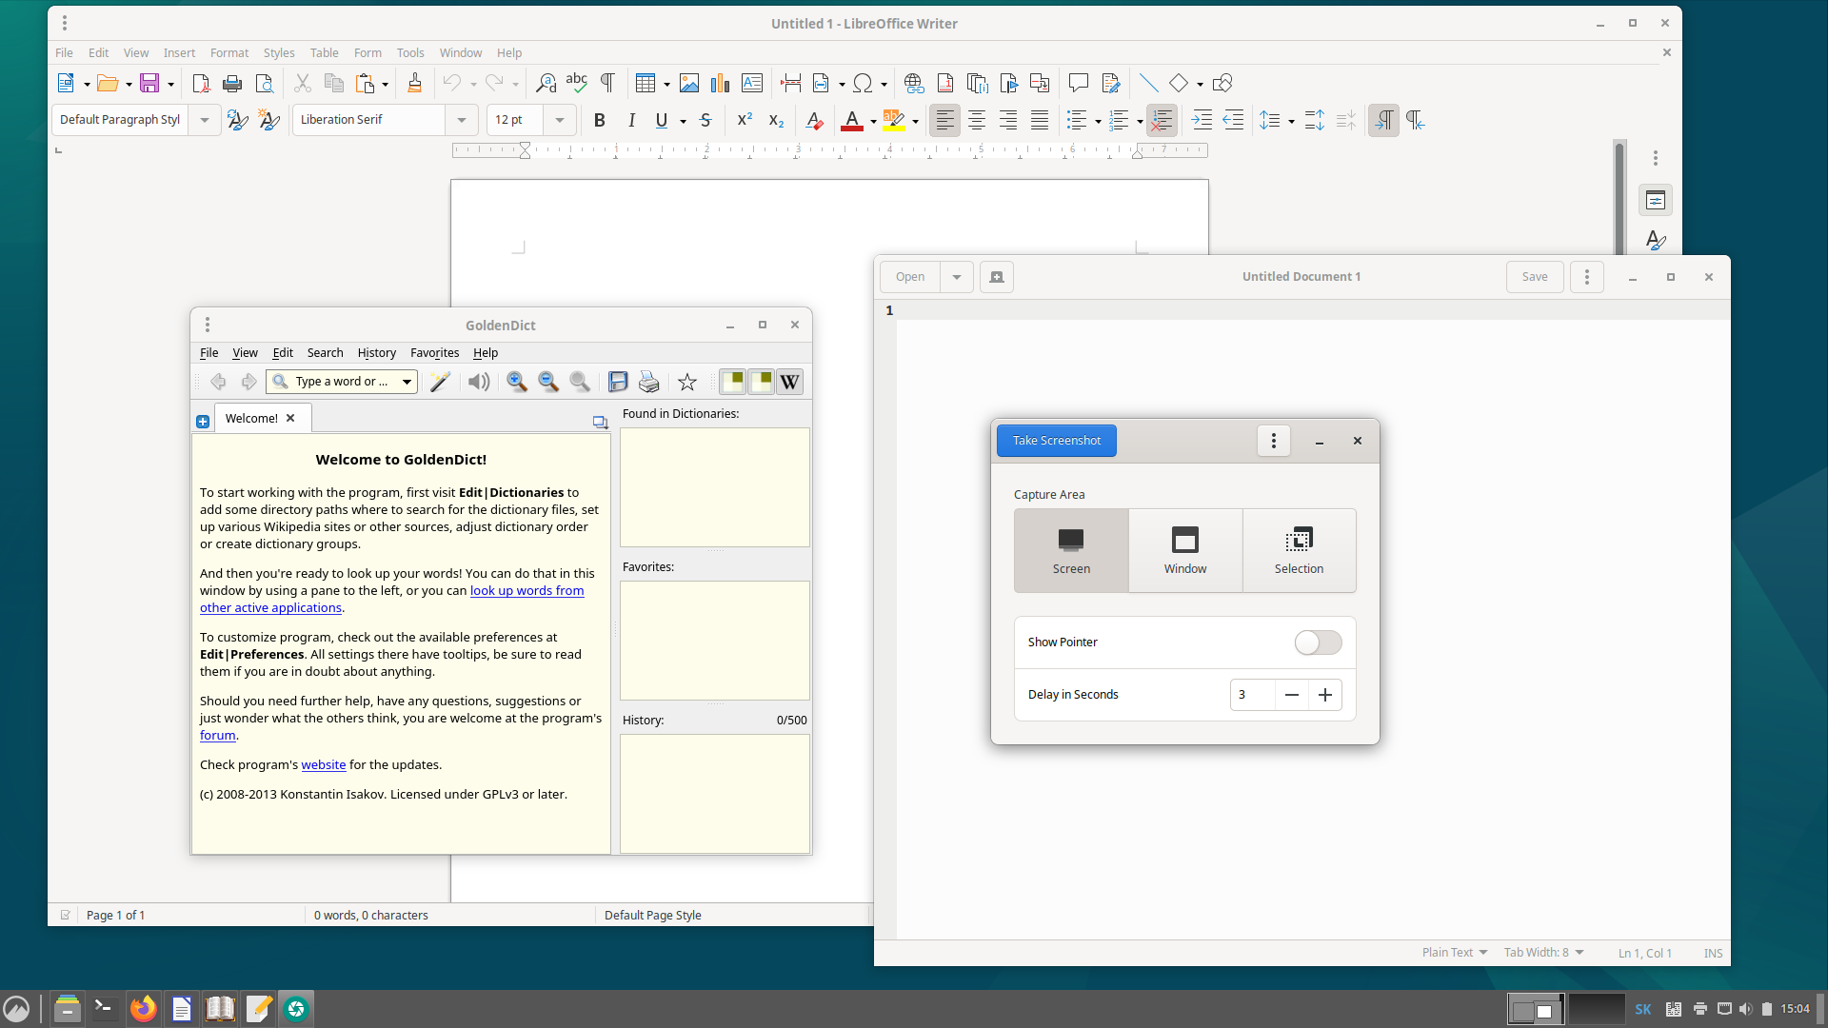
Task: Expand the Underline style dropdown arrow
Action: [x=683, y=120]
